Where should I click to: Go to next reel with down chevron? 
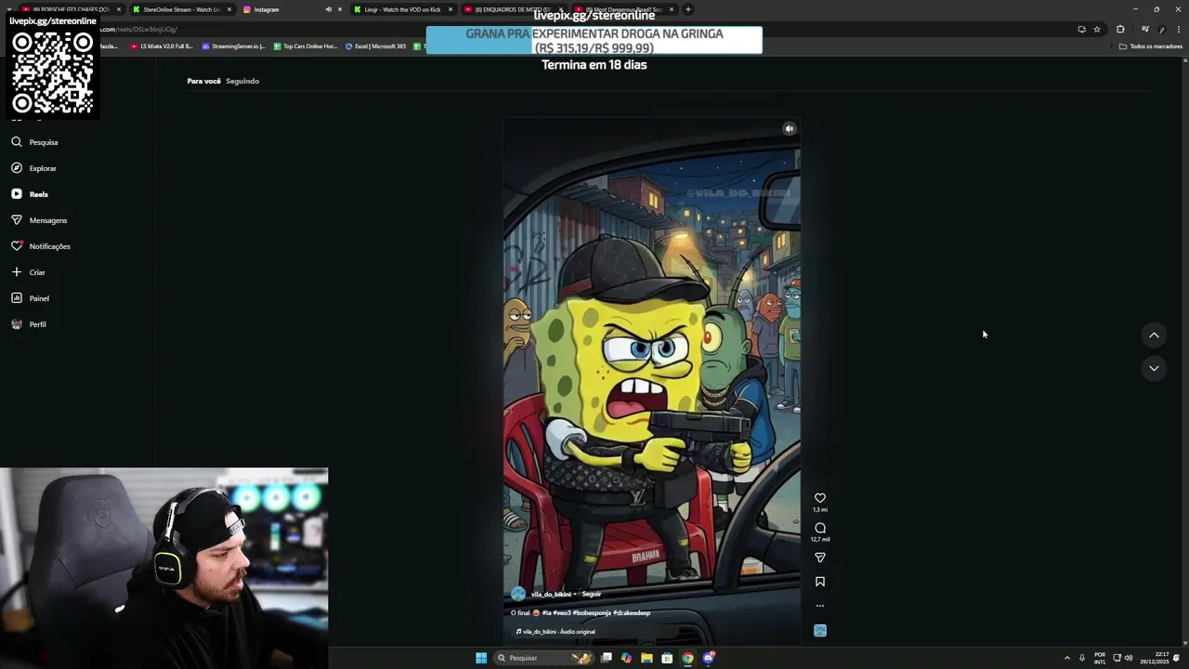(x=1154, y=368)
